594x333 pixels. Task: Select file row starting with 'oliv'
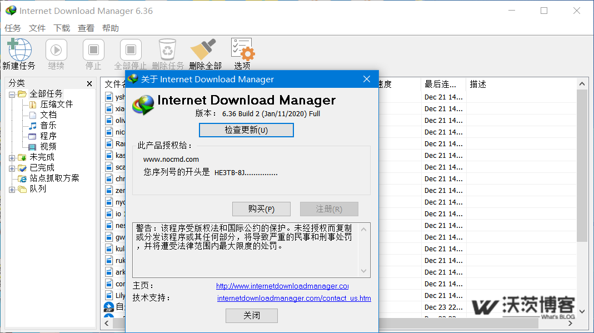pos(115,121)
